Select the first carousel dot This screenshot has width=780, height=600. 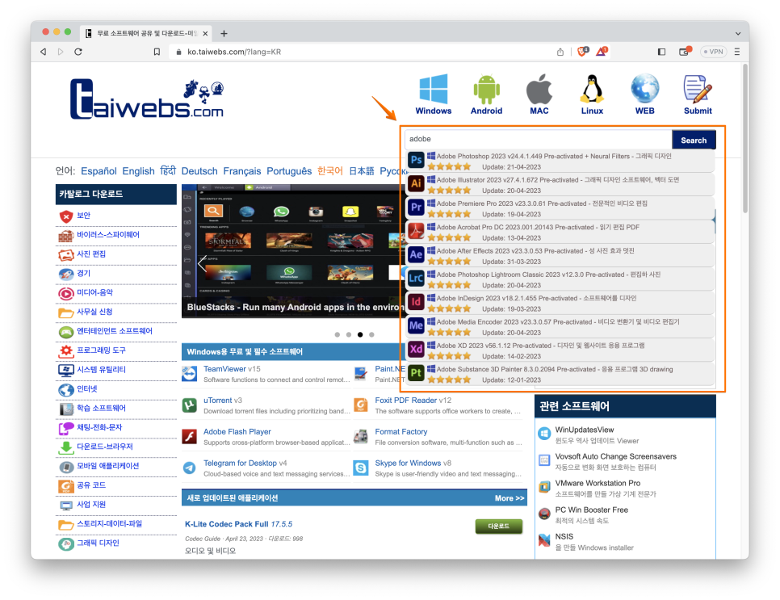coord(338,334)
